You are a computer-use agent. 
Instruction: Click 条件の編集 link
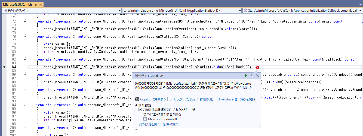[171, 124]
